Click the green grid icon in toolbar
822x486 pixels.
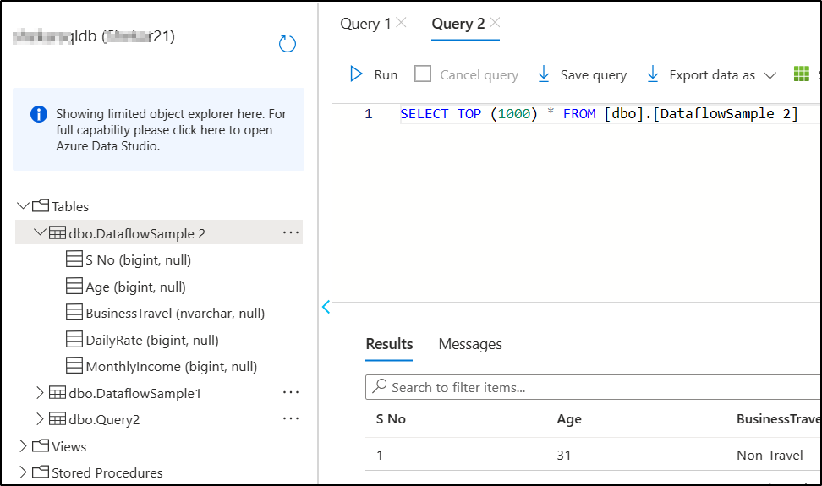pos(802,74)
